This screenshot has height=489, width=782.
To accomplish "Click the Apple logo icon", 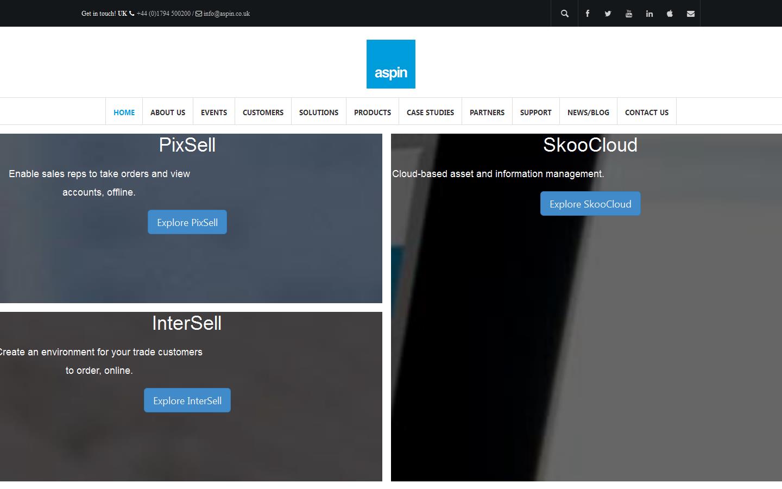I will (x=670, y=14).
